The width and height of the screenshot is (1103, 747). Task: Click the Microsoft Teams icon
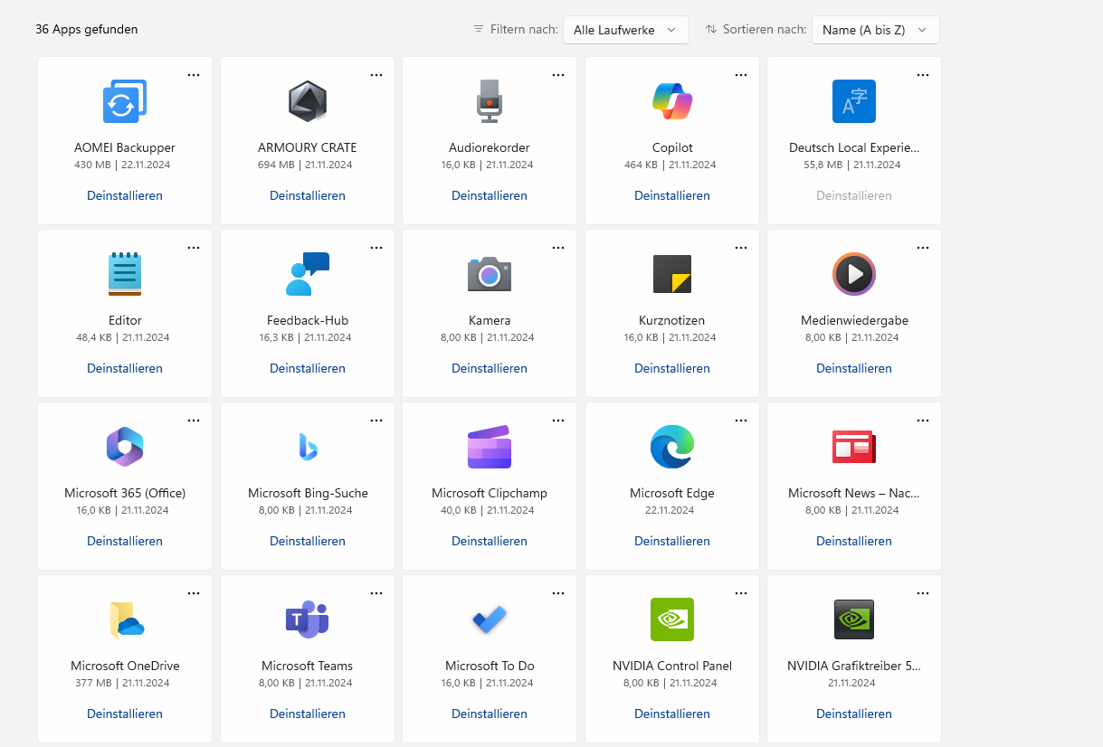(308, 619)
